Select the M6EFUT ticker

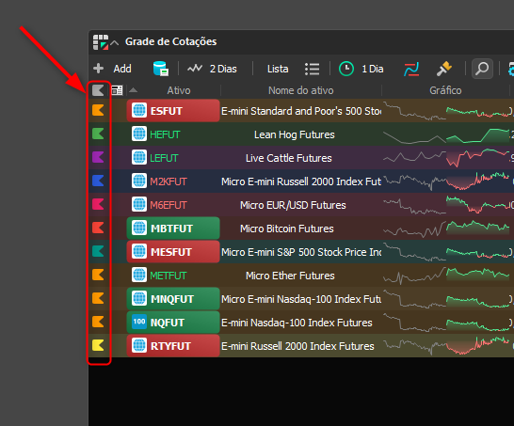pos(169,205)
